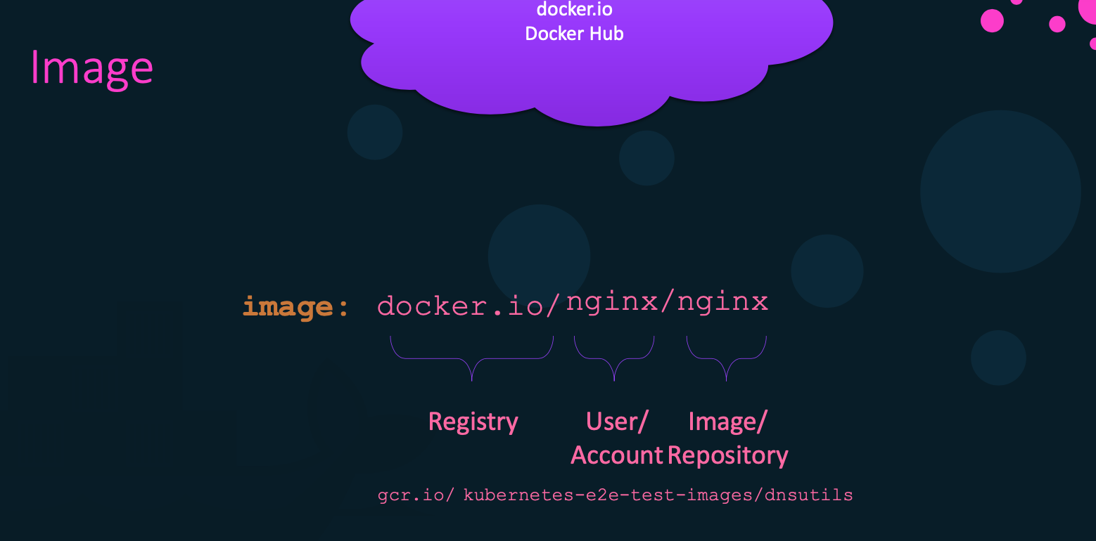The image size is (1096, 541).
Task: Click the orange "image:" keyword
Action: click(x=295, y=307)
